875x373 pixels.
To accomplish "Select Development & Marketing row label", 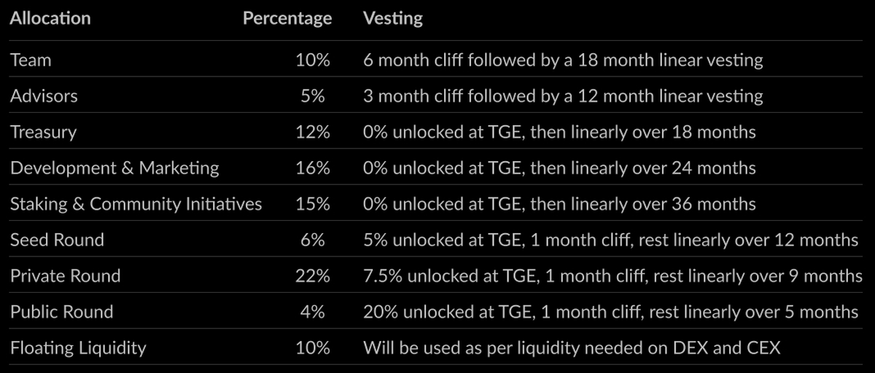I will (x=114, y=168).
